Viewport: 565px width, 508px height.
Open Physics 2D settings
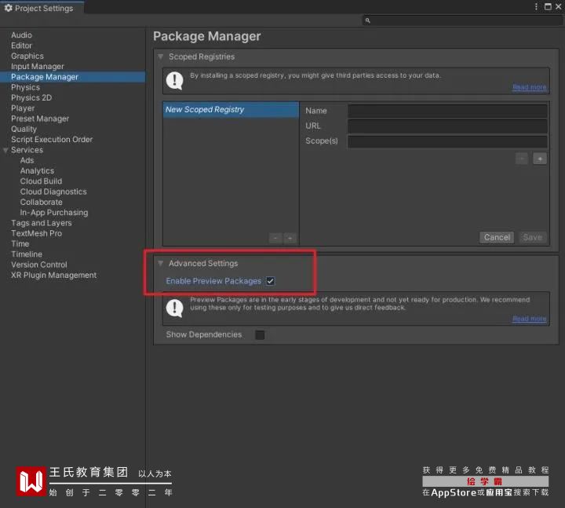[x=31, y=97]
